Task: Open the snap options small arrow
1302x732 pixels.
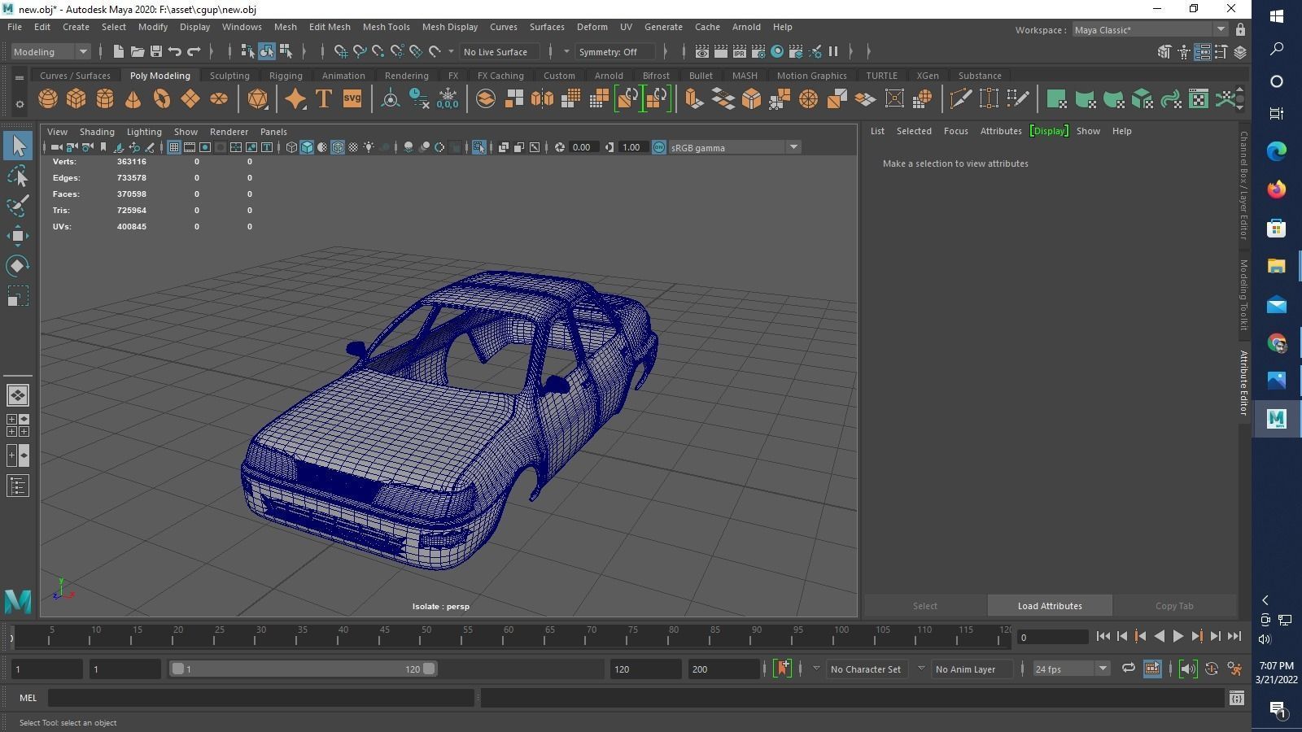Action: [451, 51]
